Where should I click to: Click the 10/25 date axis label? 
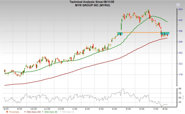(x=34, y=109)
